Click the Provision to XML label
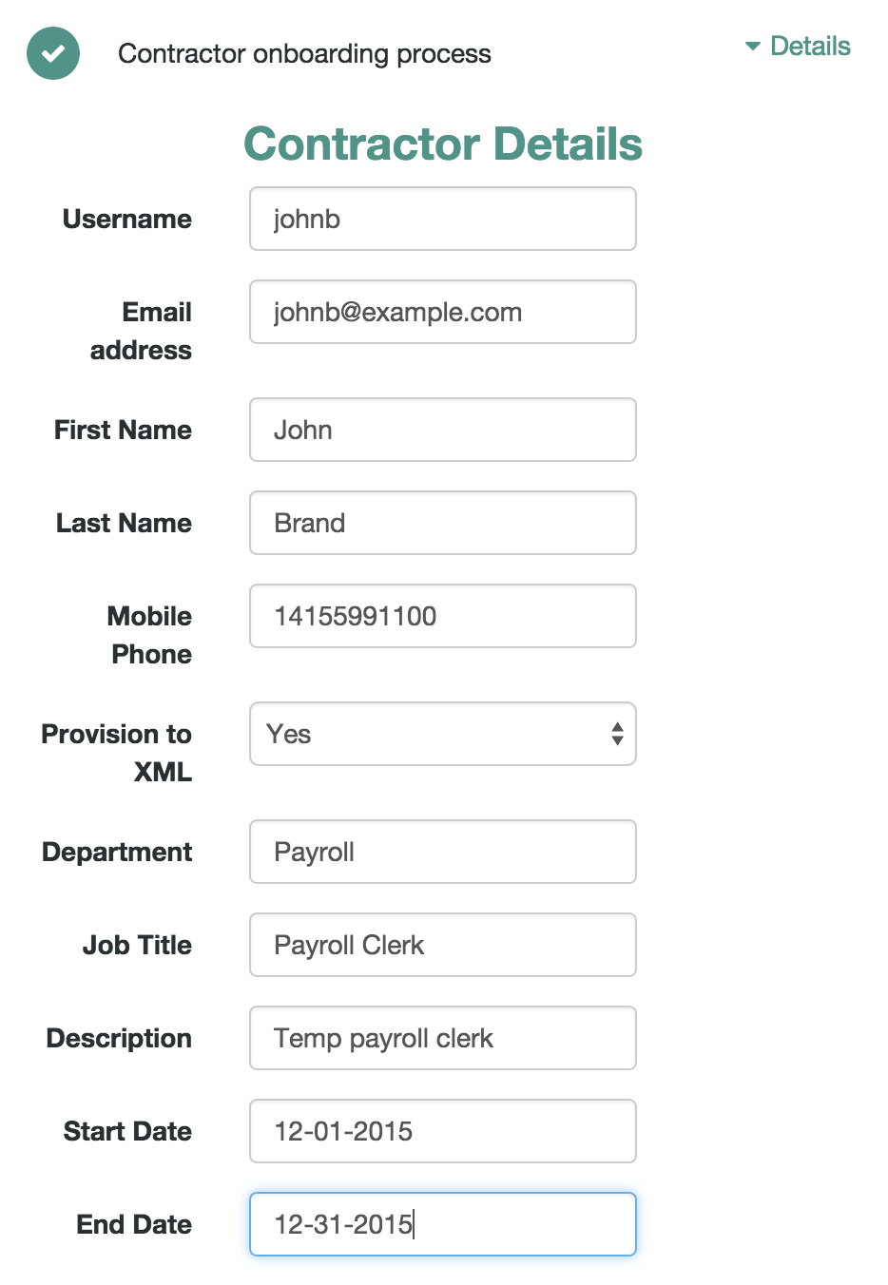Viewport: 888px width, 1285px height. 117,753
